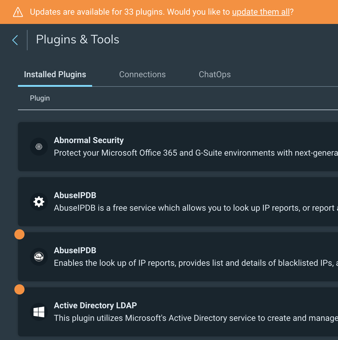Screen dimensions: 338x340
Task: Open the Installed Plugins tab
Action: click(x=55, y=74)
